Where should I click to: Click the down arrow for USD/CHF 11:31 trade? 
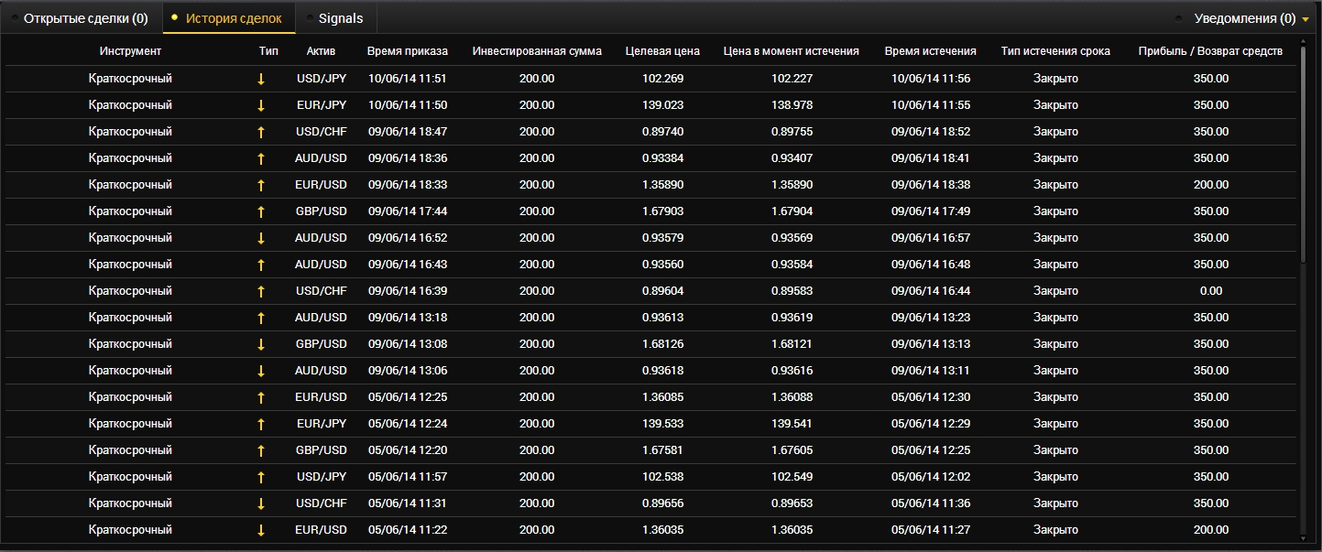pos(261,503)
